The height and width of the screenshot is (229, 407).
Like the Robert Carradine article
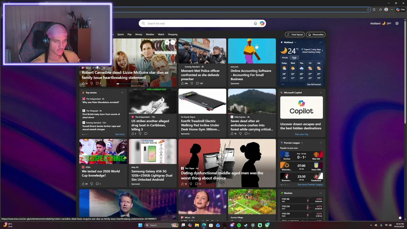pos(83,83)
